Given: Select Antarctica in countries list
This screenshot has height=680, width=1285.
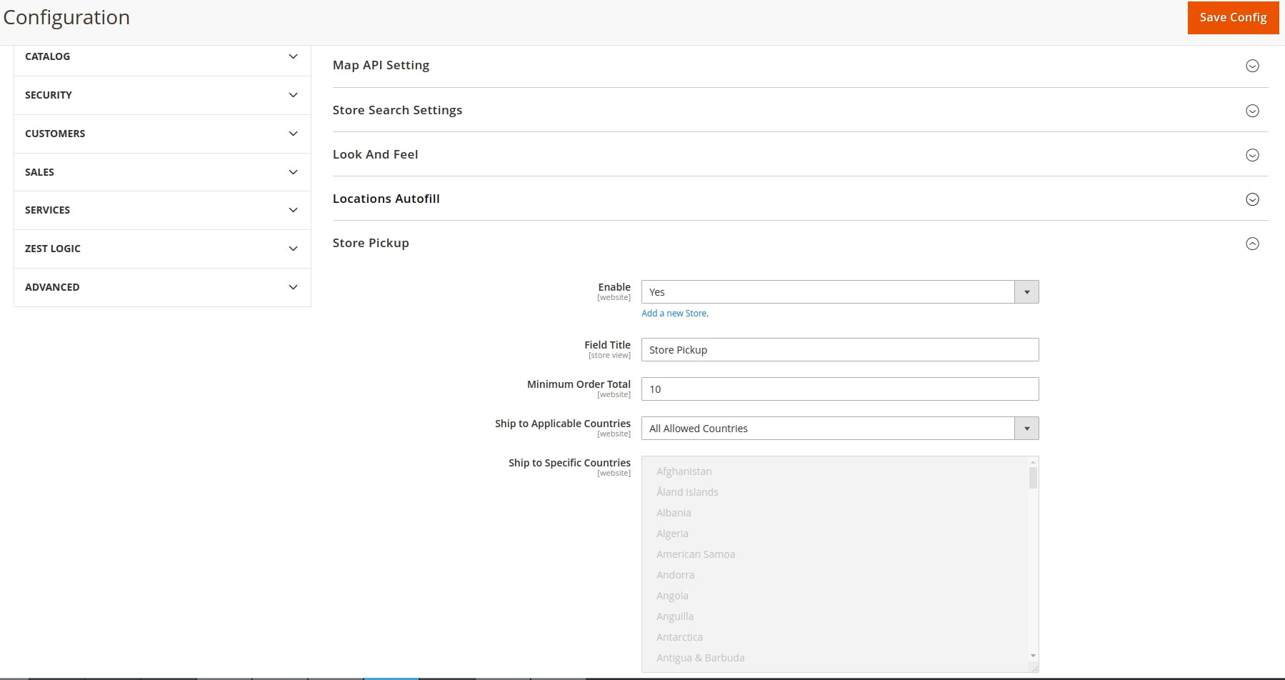Looking at the screenshot, I should (679, 637).
